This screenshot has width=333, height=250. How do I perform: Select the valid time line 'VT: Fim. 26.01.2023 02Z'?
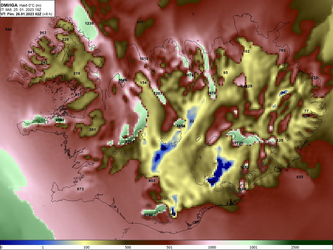[22, 14]
